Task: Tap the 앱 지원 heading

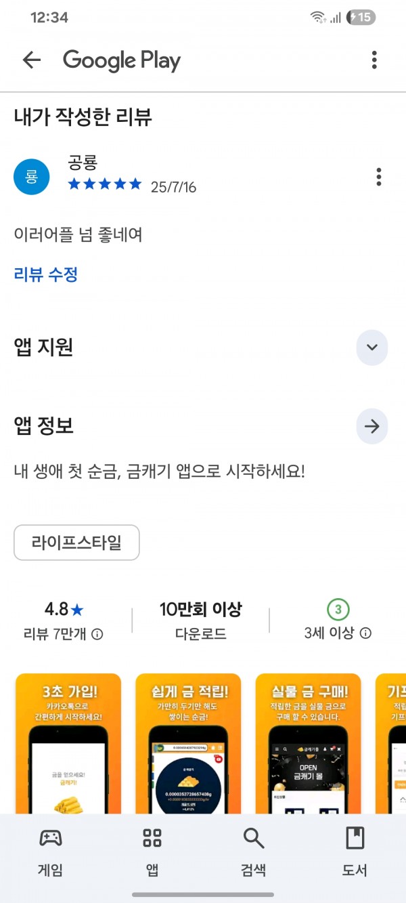Action: pos(44,348)
